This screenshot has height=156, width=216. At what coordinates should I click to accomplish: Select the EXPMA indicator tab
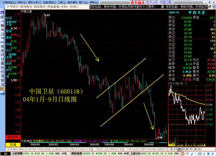(x=12, y=149)
